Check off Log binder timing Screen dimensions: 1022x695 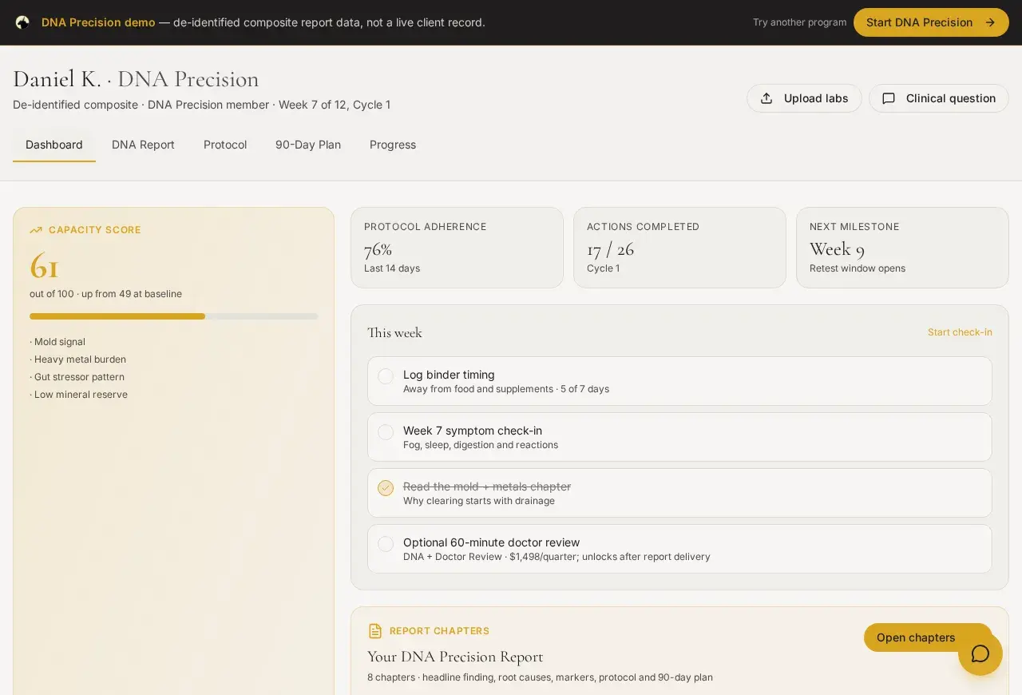tap(386, 376)
